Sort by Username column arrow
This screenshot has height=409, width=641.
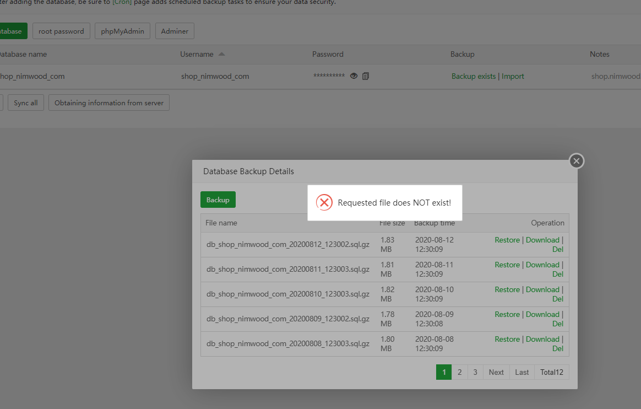[221, 54]
